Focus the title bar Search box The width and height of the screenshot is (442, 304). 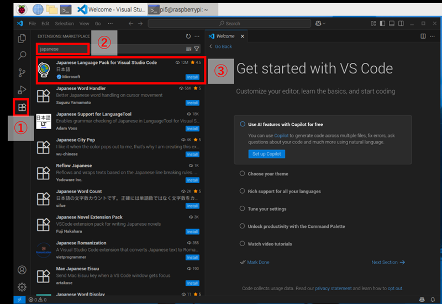tap(229, 24)
